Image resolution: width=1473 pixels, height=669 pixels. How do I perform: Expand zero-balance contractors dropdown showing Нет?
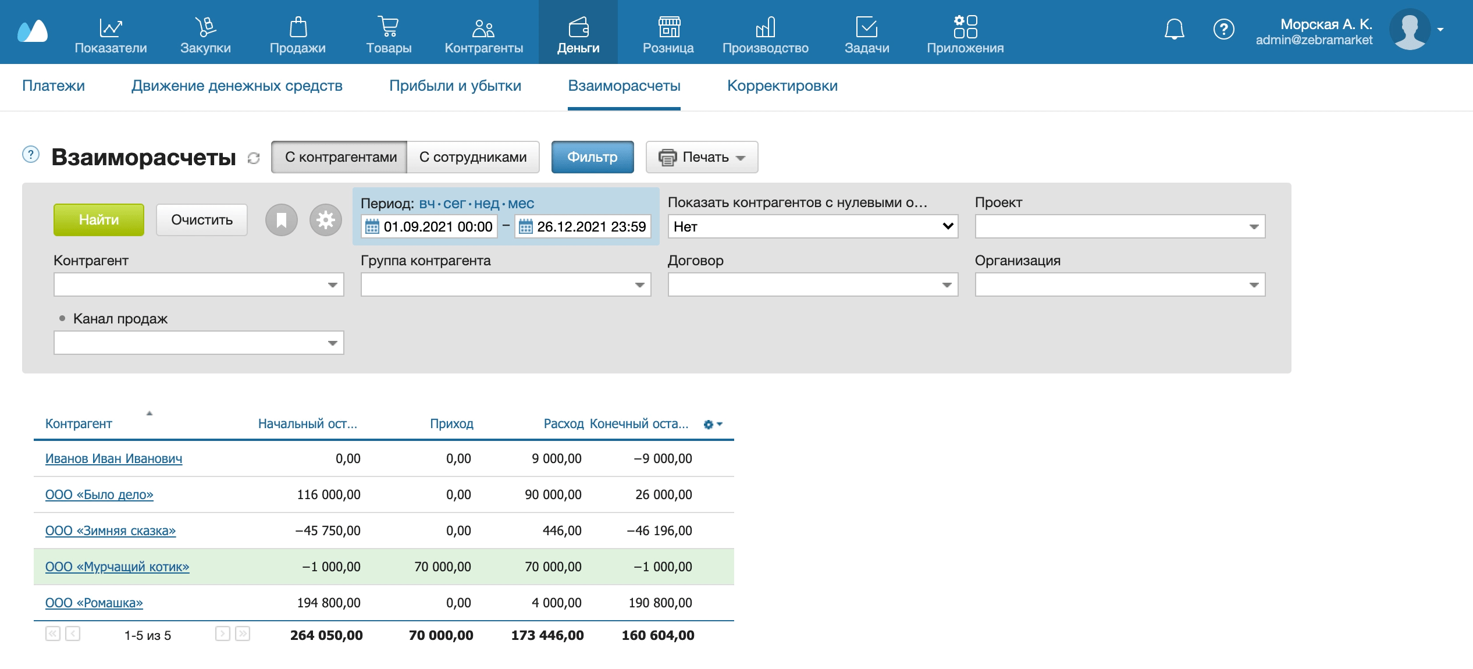(x=812, y=226)
